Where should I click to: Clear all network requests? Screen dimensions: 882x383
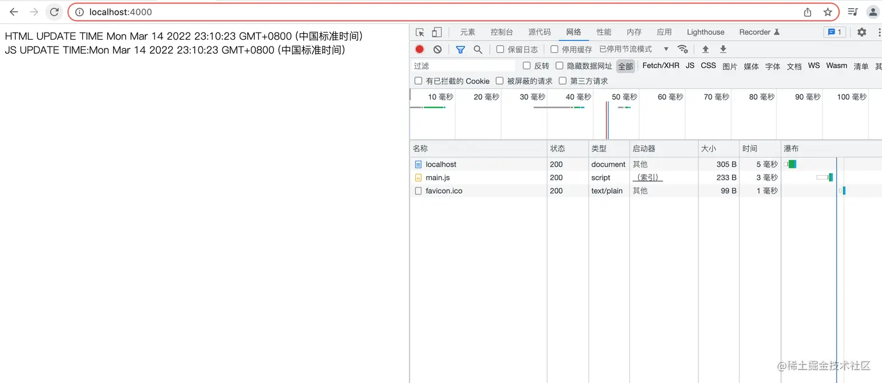[x=437, y=49]
